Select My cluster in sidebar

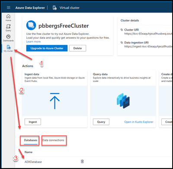(x=8, y=48)
